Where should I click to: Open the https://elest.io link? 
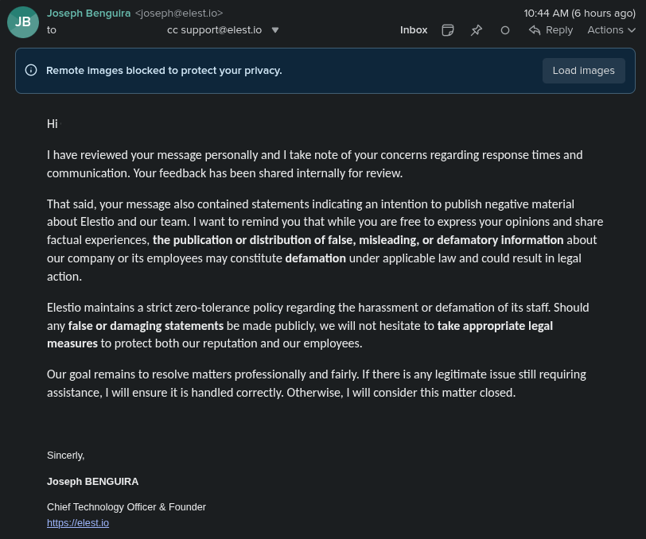(x=77, y=522)
